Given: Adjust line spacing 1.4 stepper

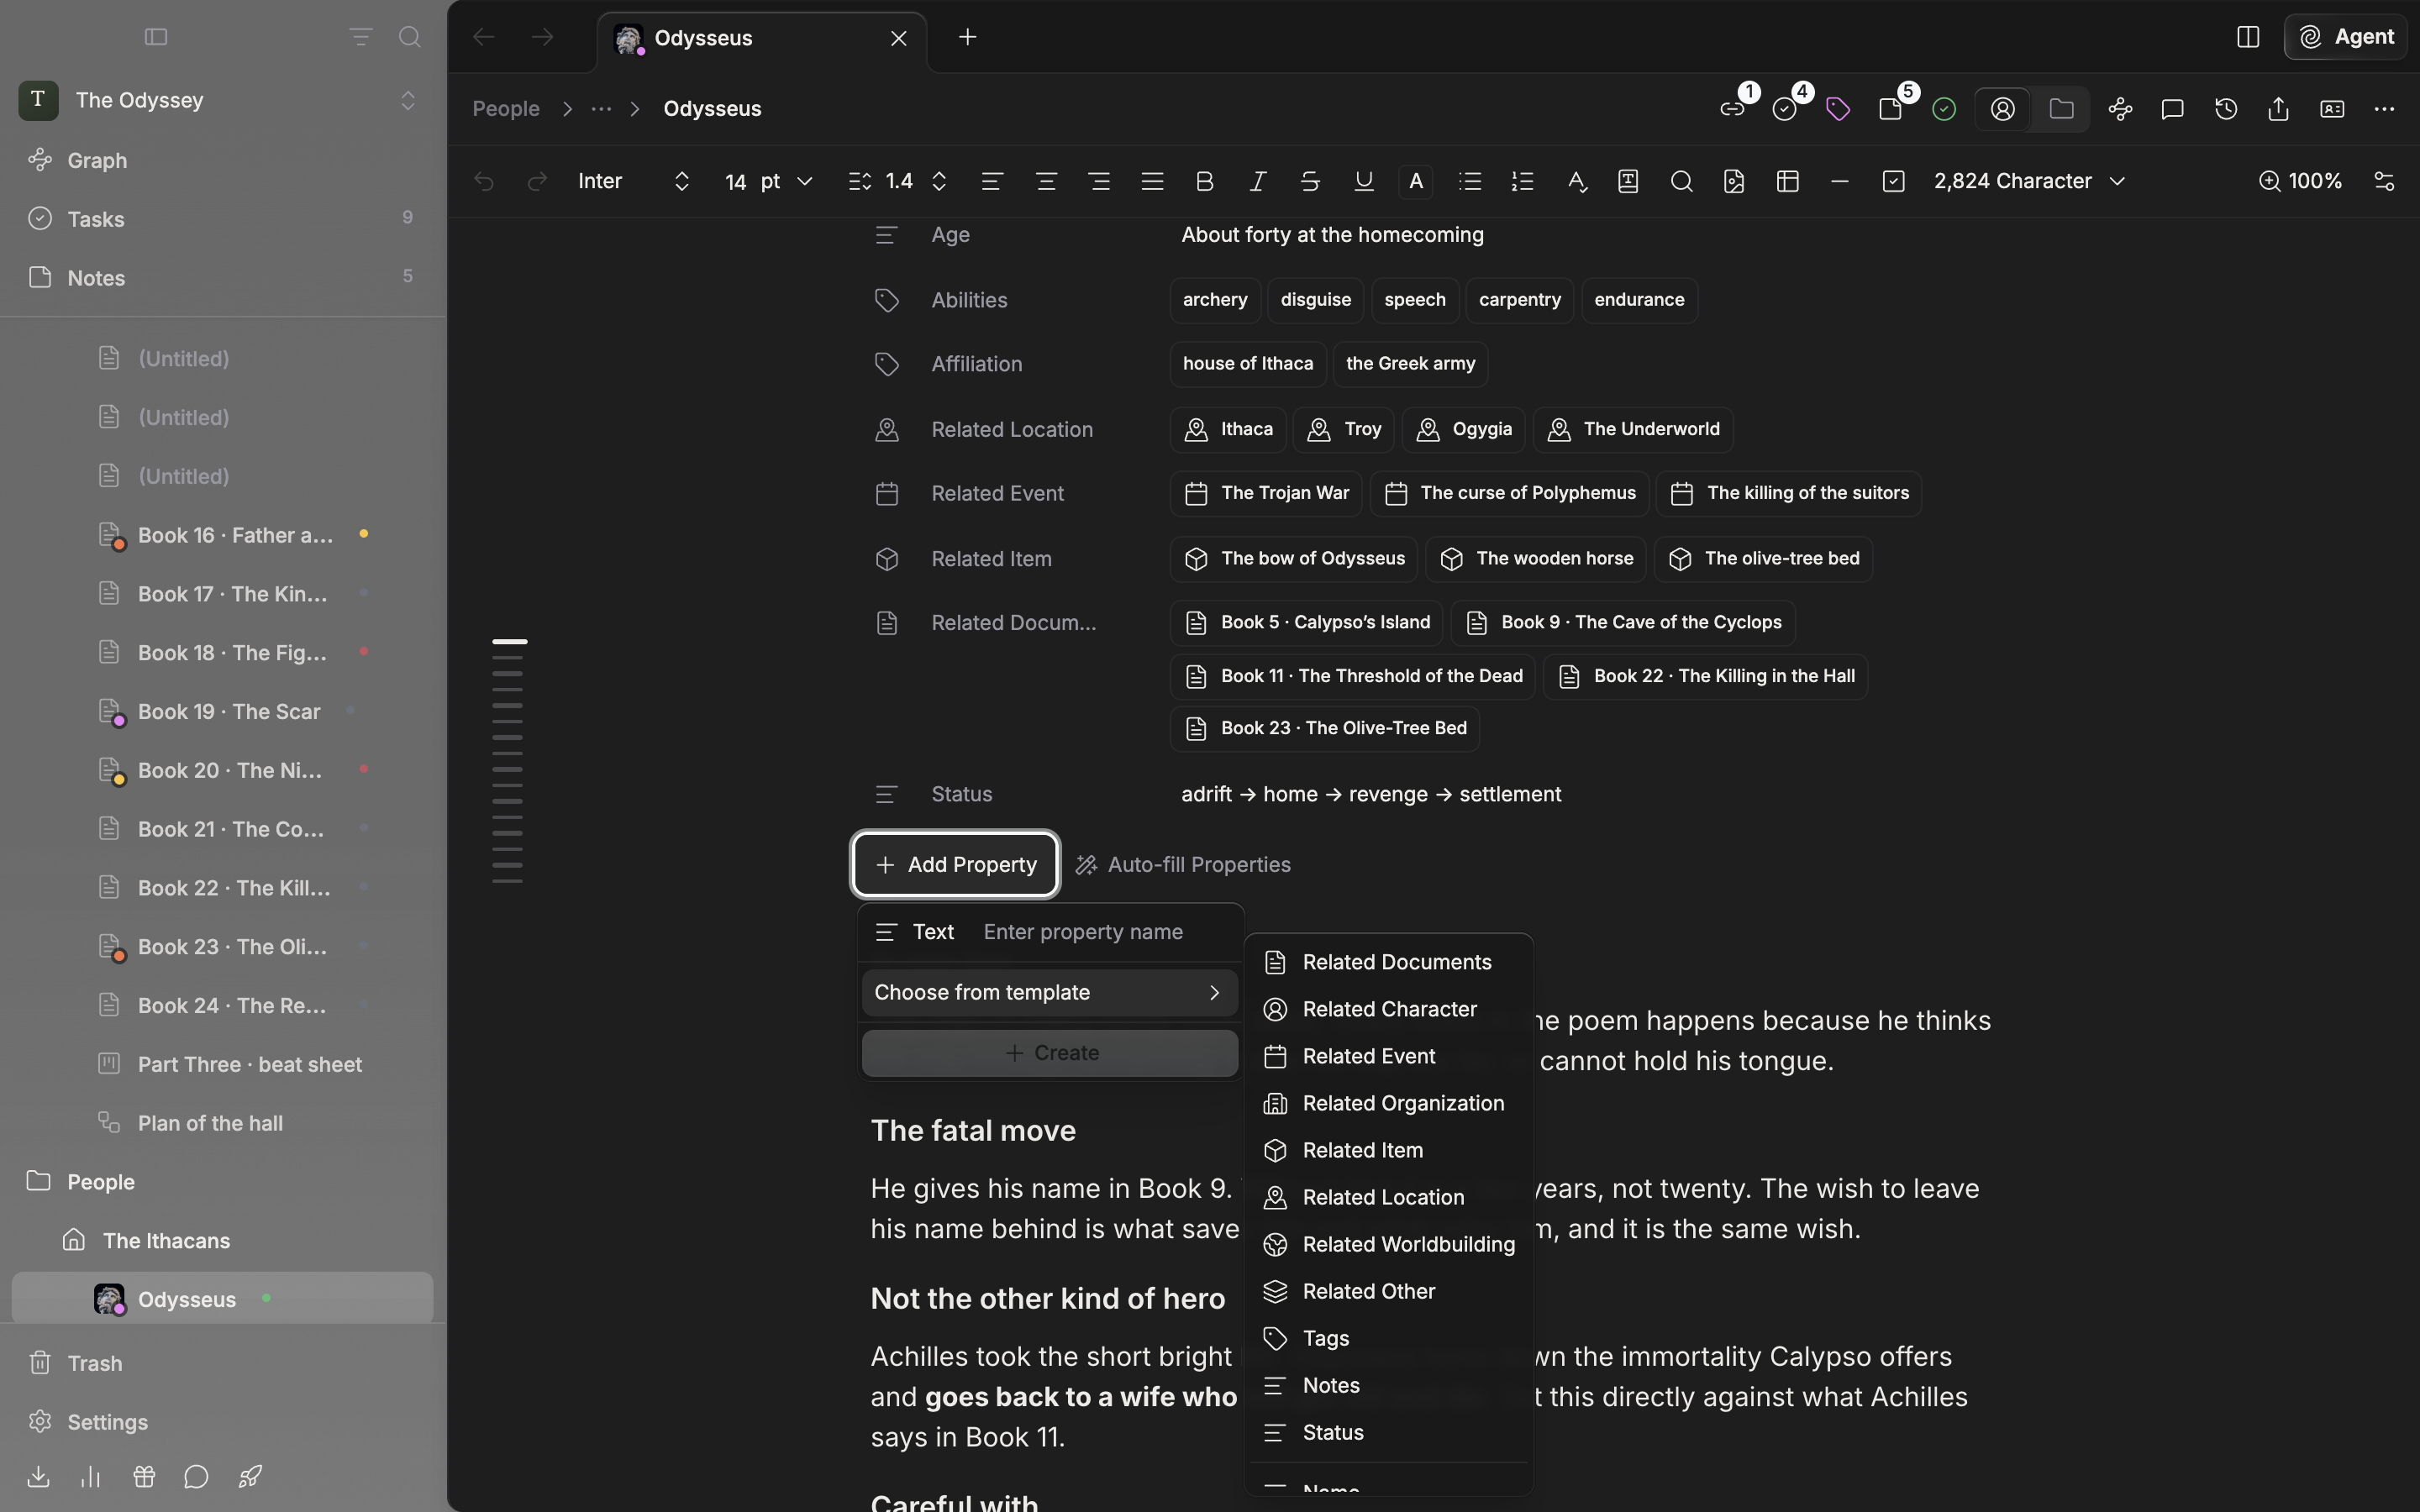Looking at the screenshot, I should point(939,181).
